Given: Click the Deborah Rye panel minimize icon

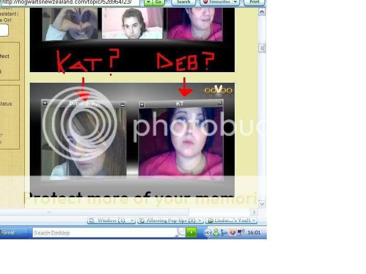Looking at the screenshot, I should (123, 105).
